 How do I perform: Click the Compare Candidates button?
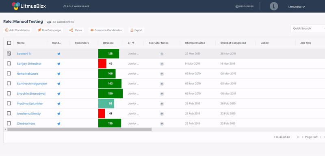(106, 30)
